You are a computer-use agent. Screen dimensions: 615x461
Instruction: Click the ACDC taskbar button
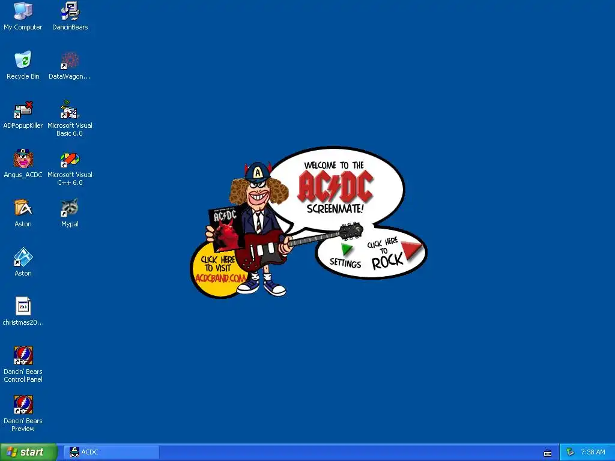click(111, 452)
